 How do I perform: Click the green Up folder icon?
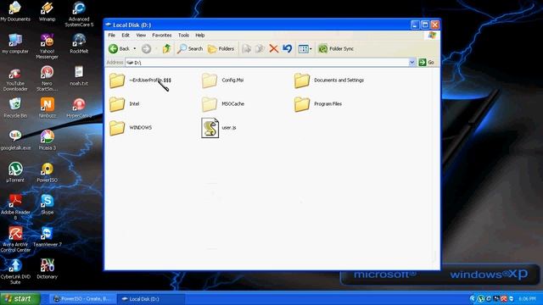166,49
